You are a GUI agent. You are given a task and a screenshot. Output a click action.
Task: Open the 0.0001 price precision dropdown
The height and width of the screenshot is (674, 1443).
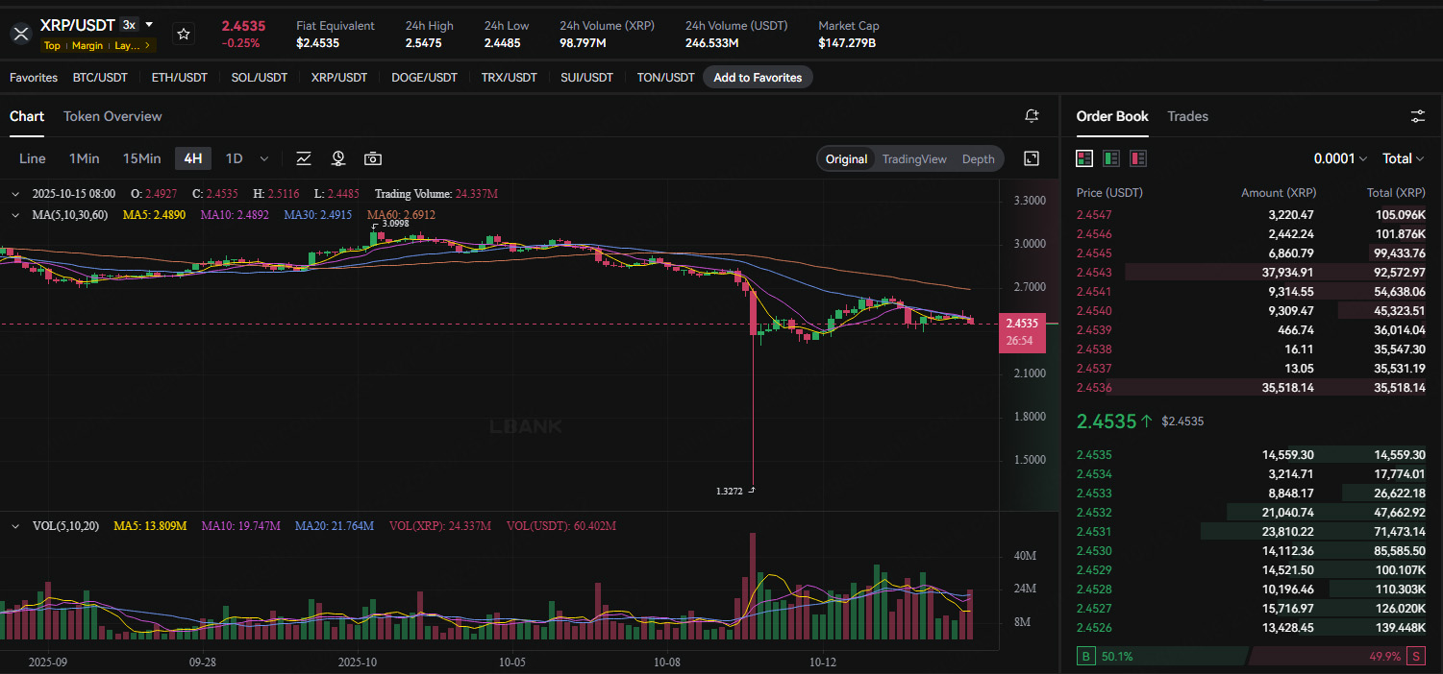point(1340,158)
